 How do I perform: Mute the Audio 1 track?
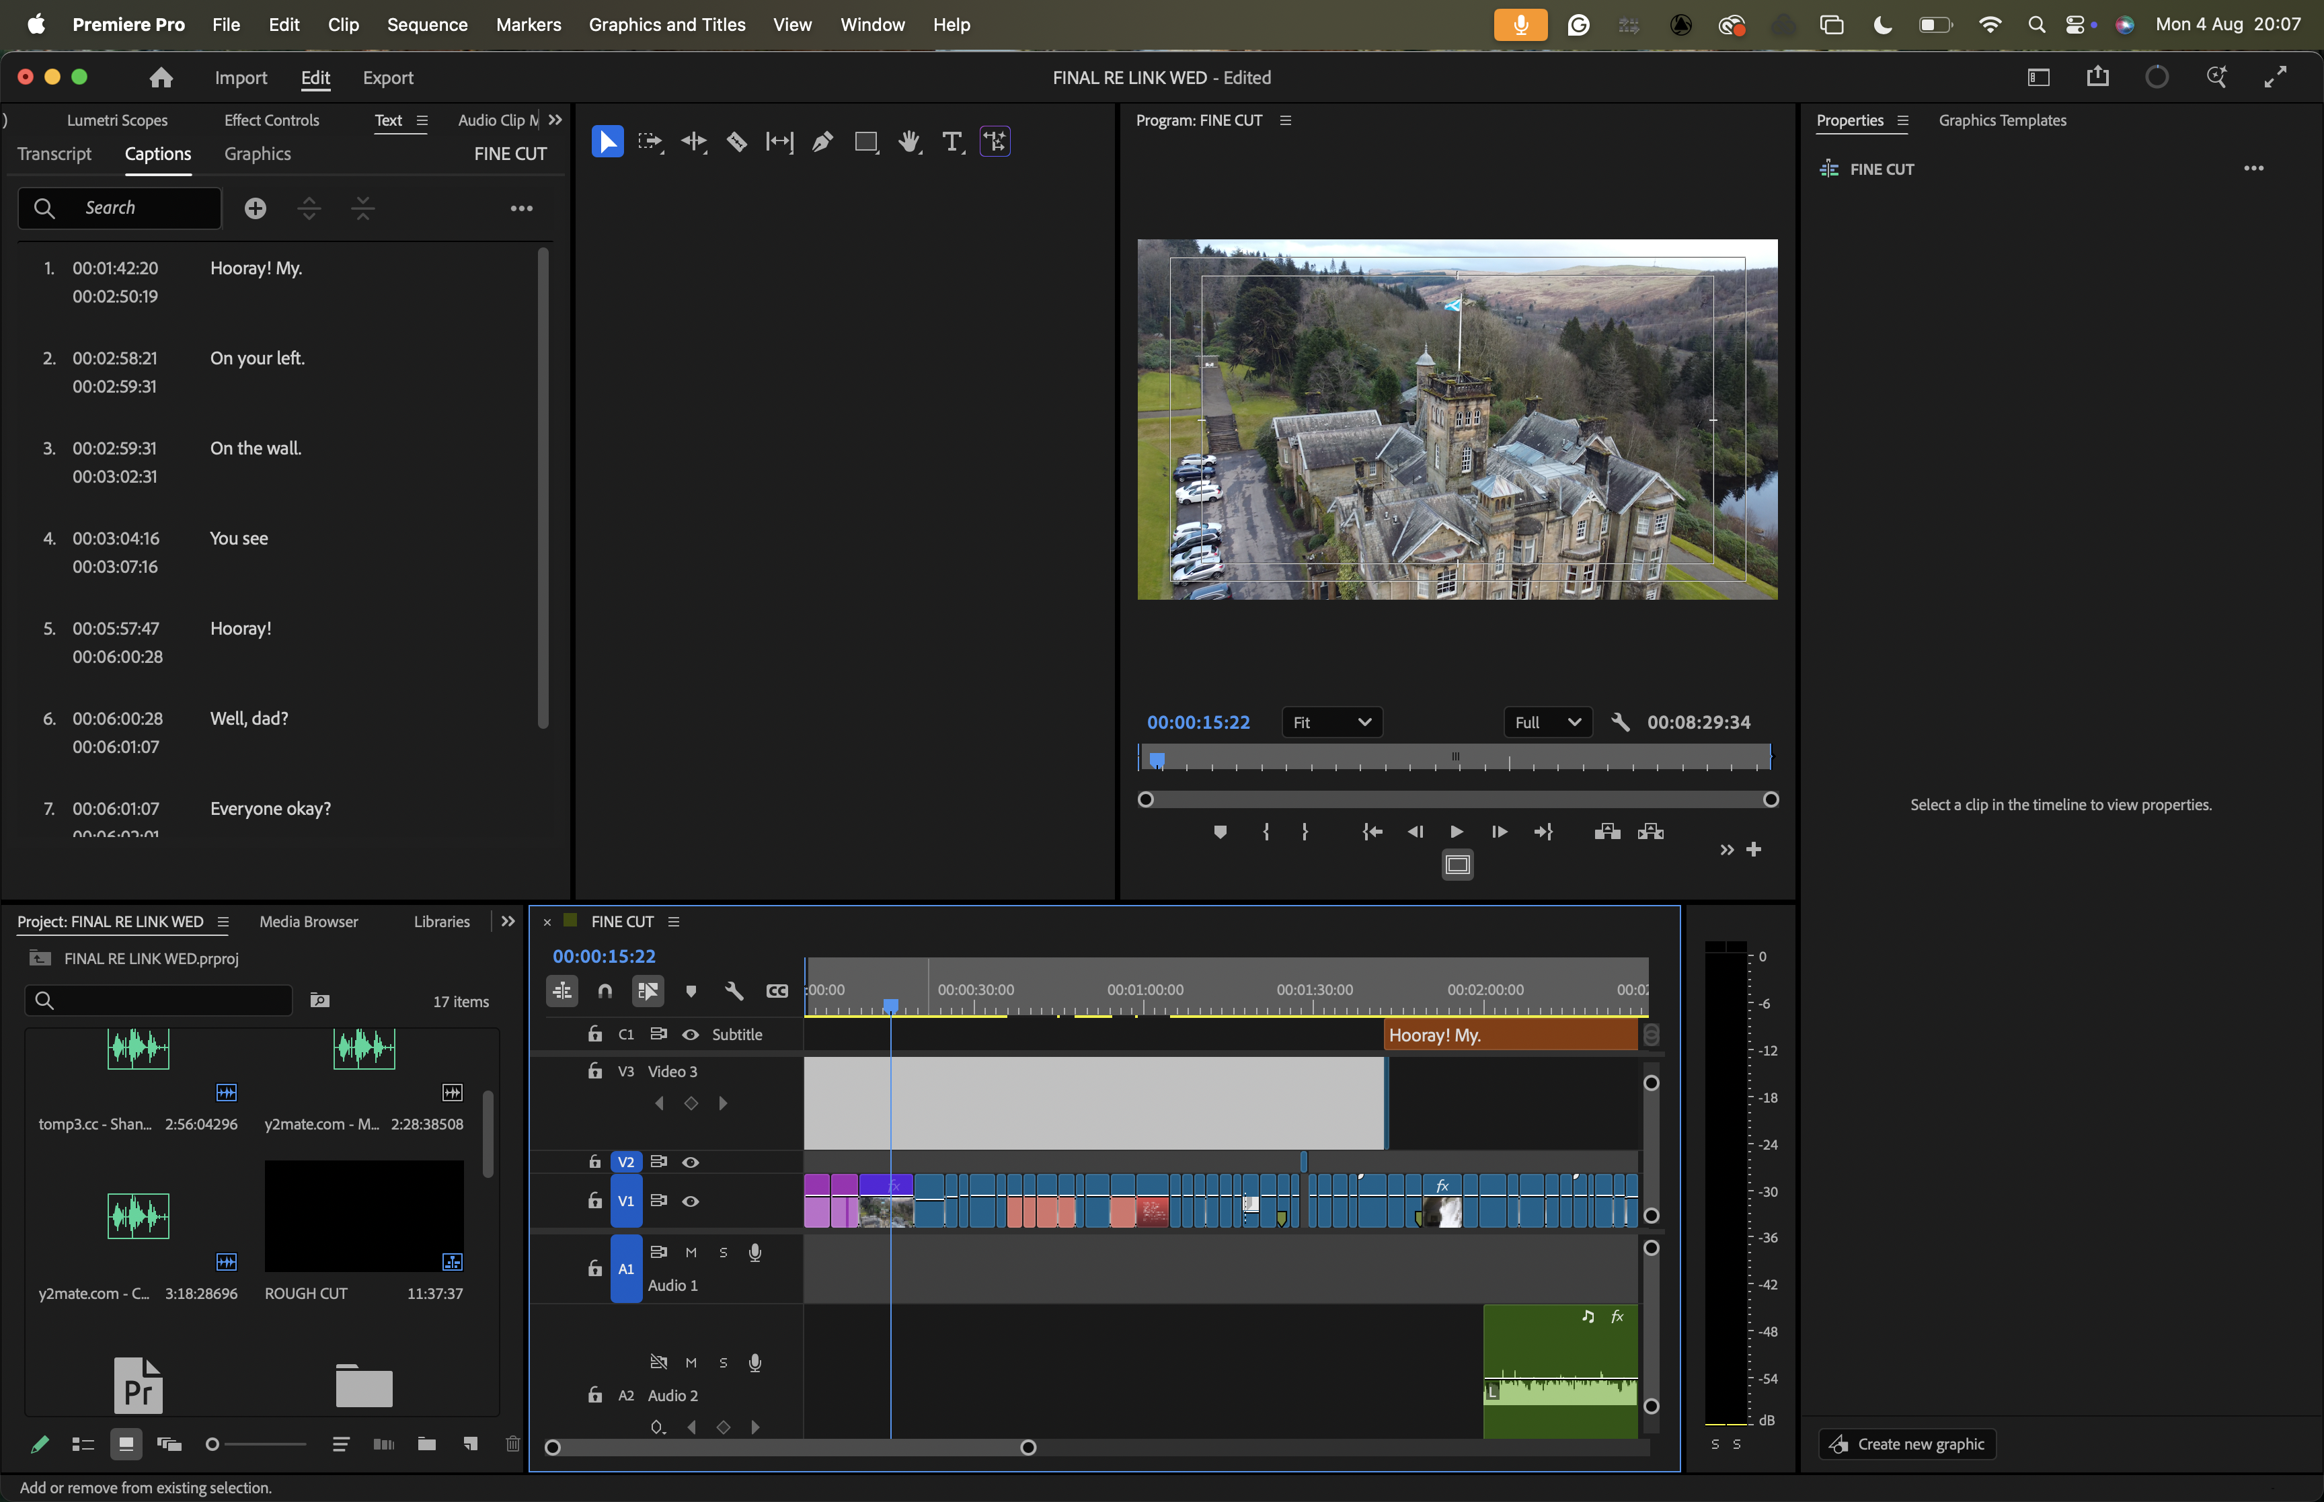(691, 1253)
